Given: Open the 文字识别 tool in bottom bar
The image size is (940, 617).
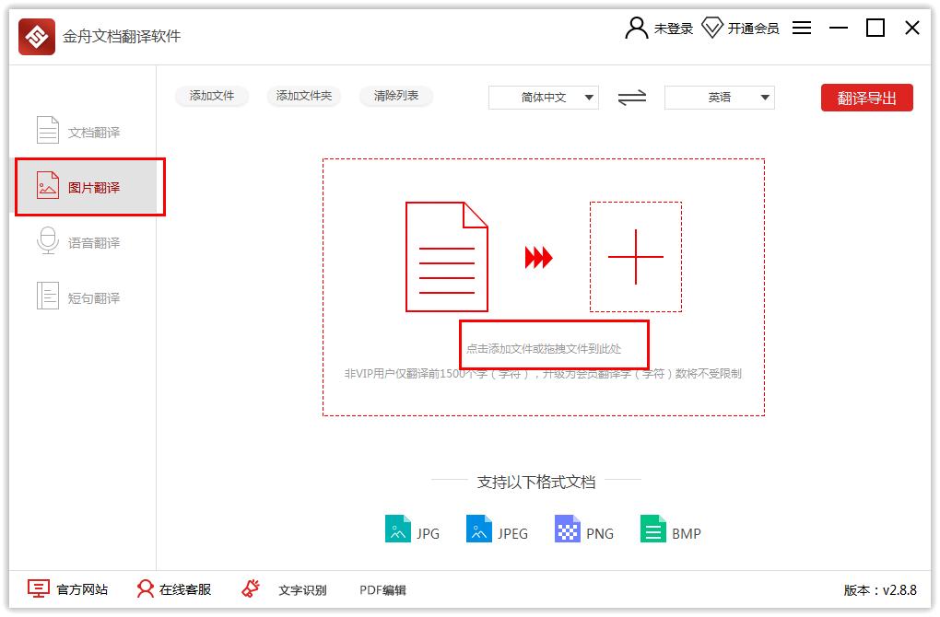Looking at the screenshot, I should coord(303,590).
